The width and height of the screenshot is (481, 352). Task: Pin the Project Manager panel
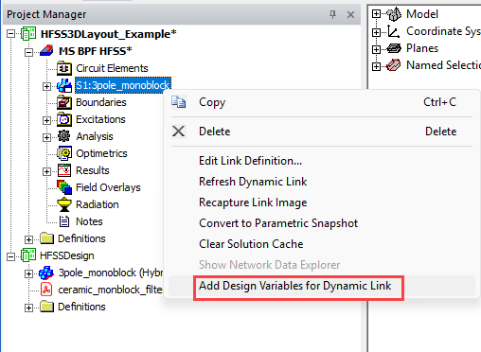(332, 14)
